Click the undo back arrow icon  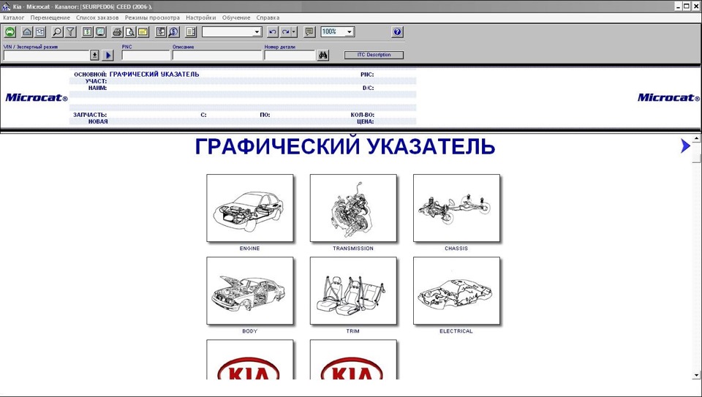tap(272, 31)
